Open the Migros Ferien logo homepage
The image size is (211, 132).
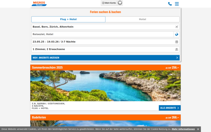click(x=39, y=4)
